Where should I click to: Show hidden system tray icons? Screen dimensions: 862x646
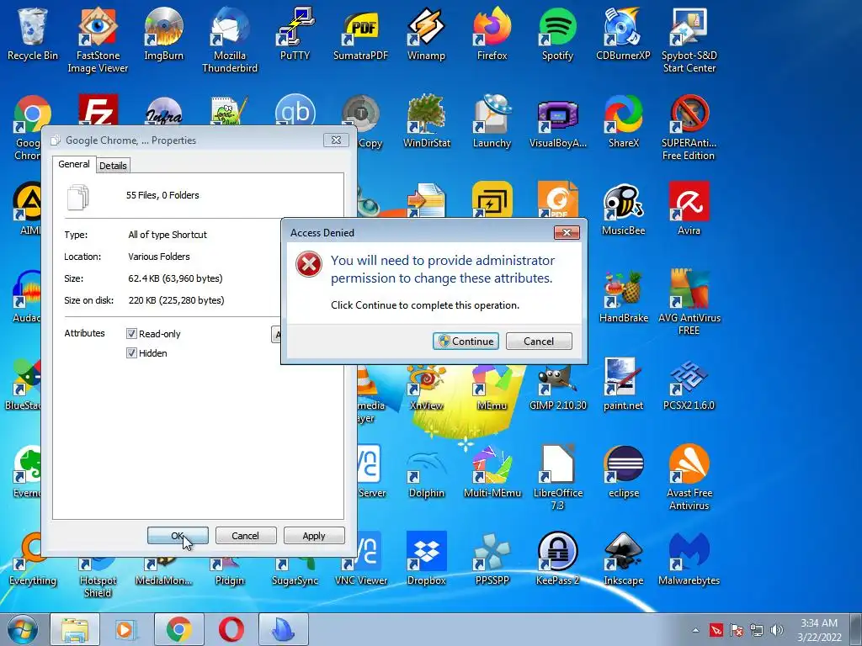tap(696, 630)
